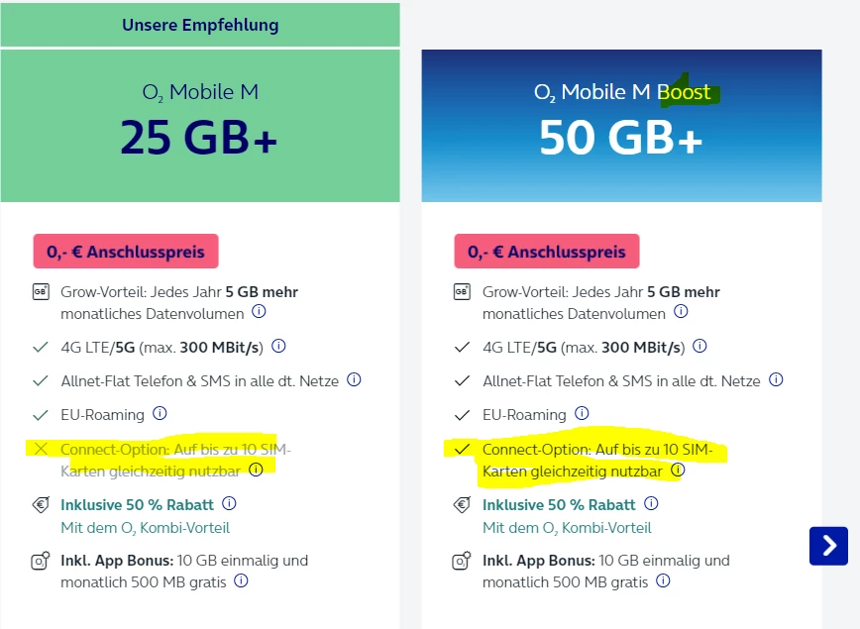Viewport: 860px width, 629px height.
Task: Click the Grow-Vorteil GB icon in Mobile M
Action: pos(41,292)
